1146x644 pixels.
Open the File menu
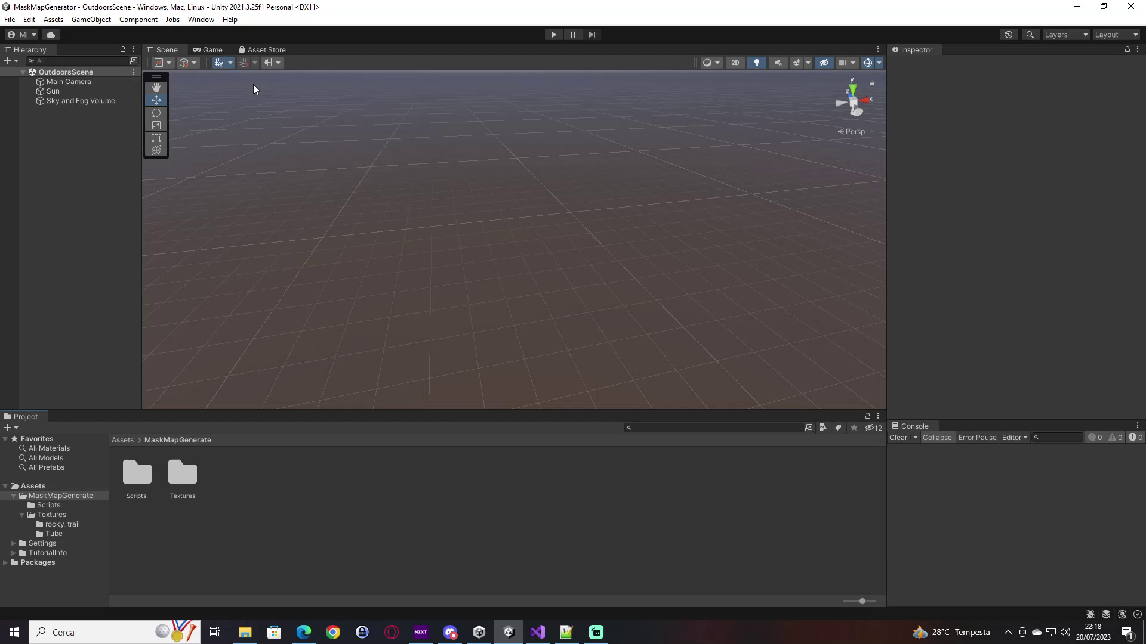(x=10, y=20)
